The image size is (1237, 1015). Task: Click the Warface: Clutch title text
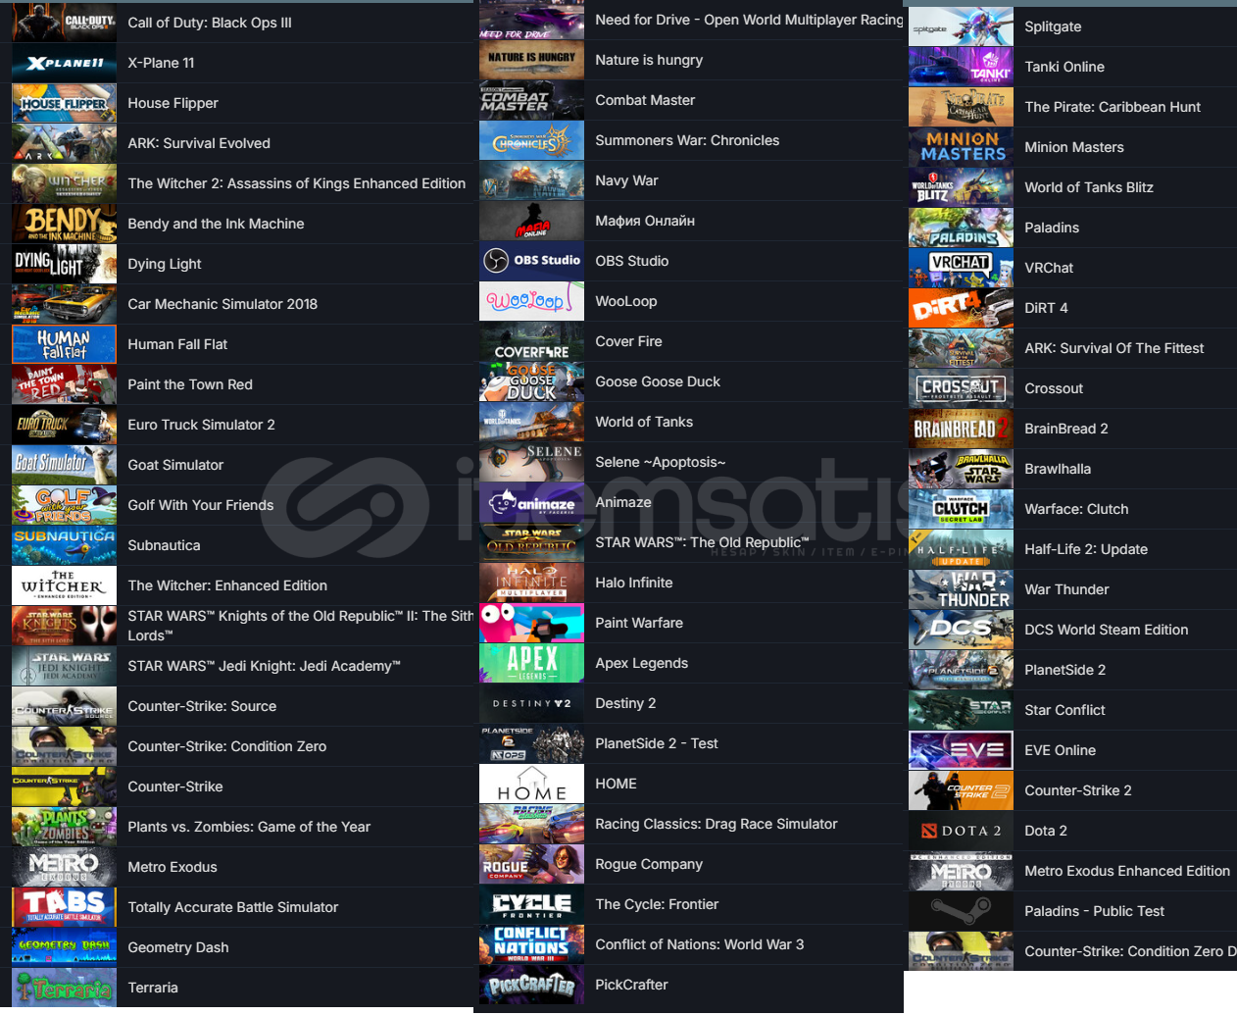(1076, 509)
